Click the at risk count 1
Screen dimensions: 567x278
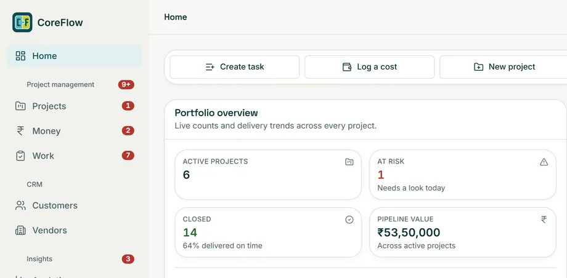(380, 175)
